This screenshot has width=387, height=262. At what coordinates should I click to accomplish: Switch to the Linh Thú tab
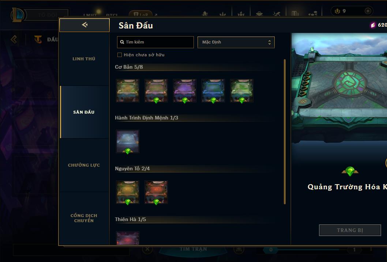(x=84, y=59)
